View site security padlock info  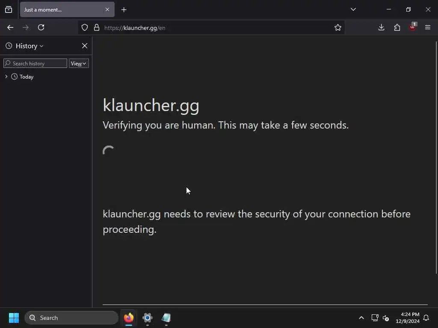pos(97,27)
